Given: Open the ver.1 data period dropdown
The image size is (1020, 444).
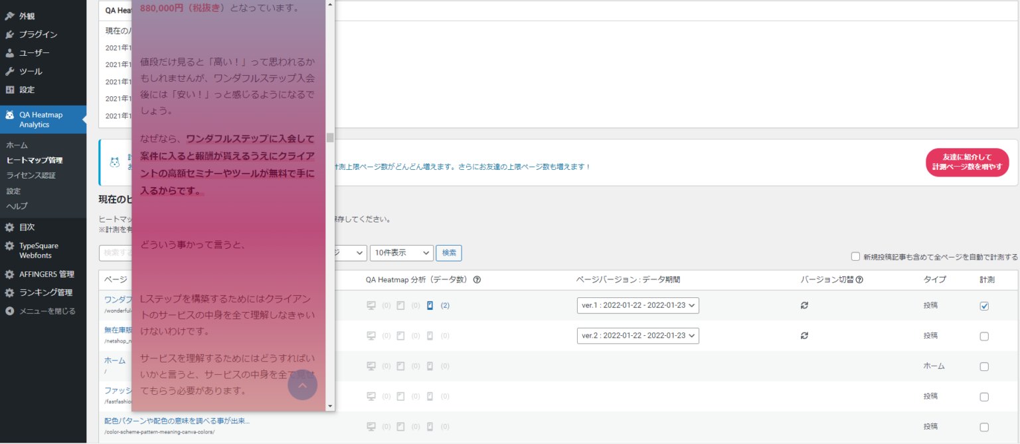Looking at the screenshot, I should [x=637, y=305].
